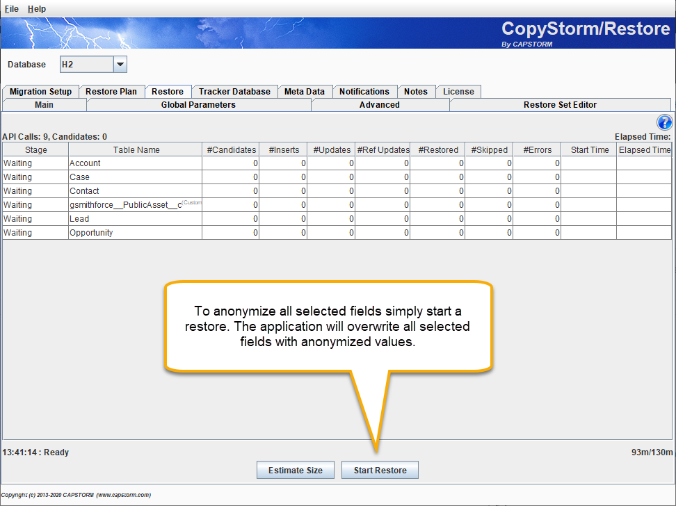The image size is (676, 506).
Task: Click the Waiting stage cell for Account
Action: (35, 163)
